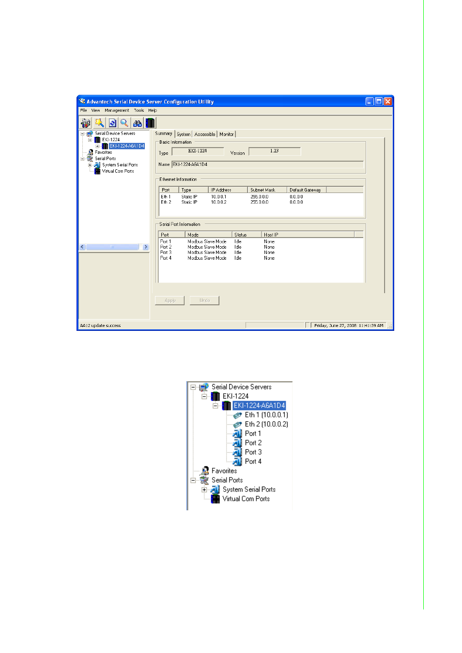Click the star wand toolbar icon

coord(99,123)
